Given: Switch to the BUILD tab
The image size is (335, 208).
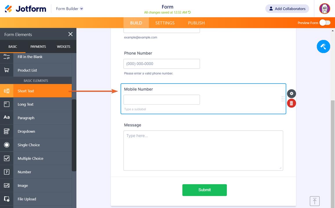Looking at the screenshot, I should 136,23.
